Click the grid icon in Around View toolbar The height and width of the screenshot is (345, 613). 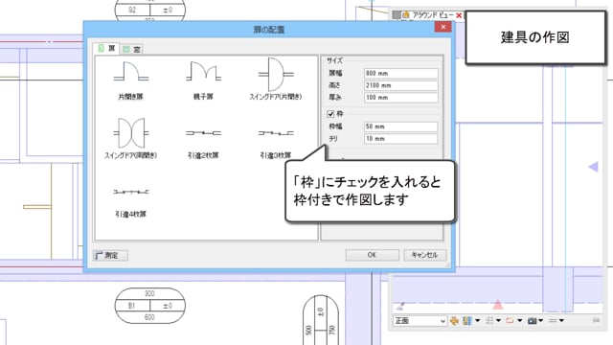(489, 321)
